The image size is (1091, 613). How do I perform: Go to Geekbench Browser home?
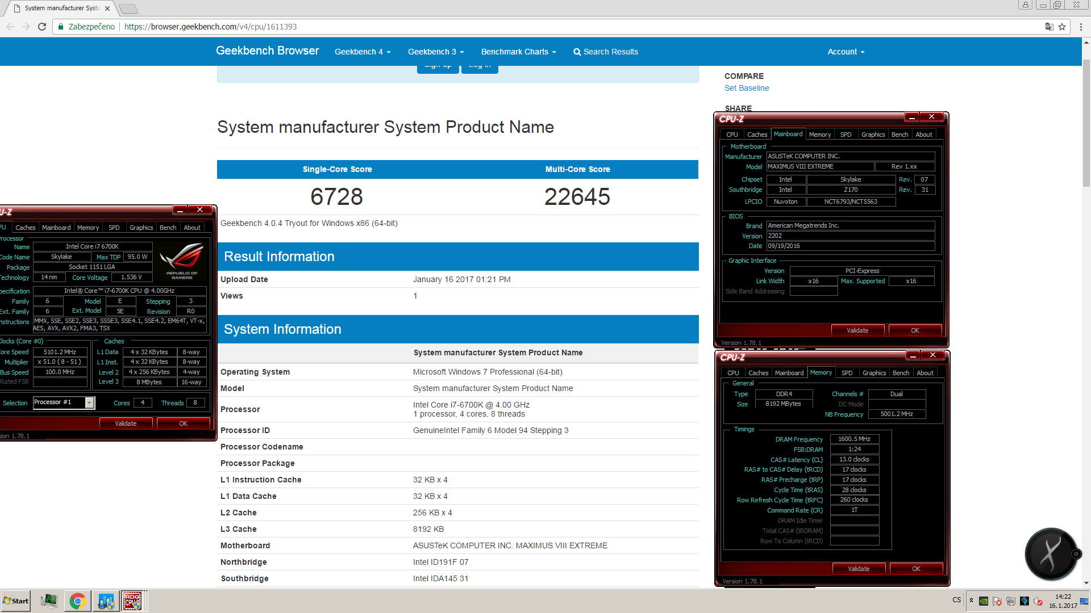click(x=267, y=51)
